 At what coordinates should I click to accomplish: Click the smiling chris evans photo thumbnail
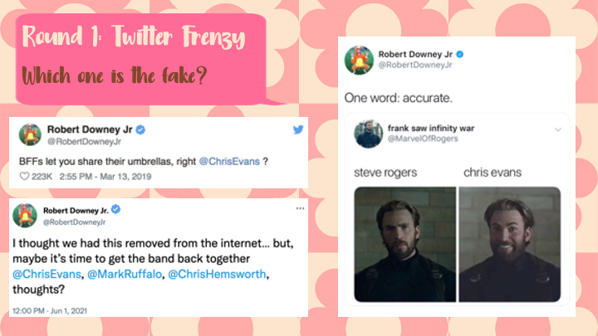click(510, 244)
